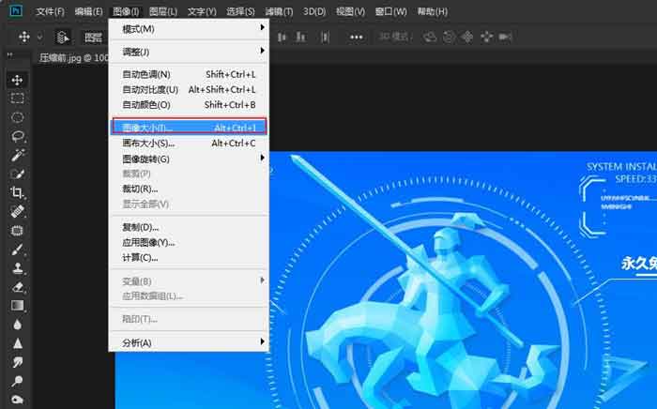Viewport: 657px width, 409px height.
Task: Click Move tool icon in options bar
Action: point(24,37)
